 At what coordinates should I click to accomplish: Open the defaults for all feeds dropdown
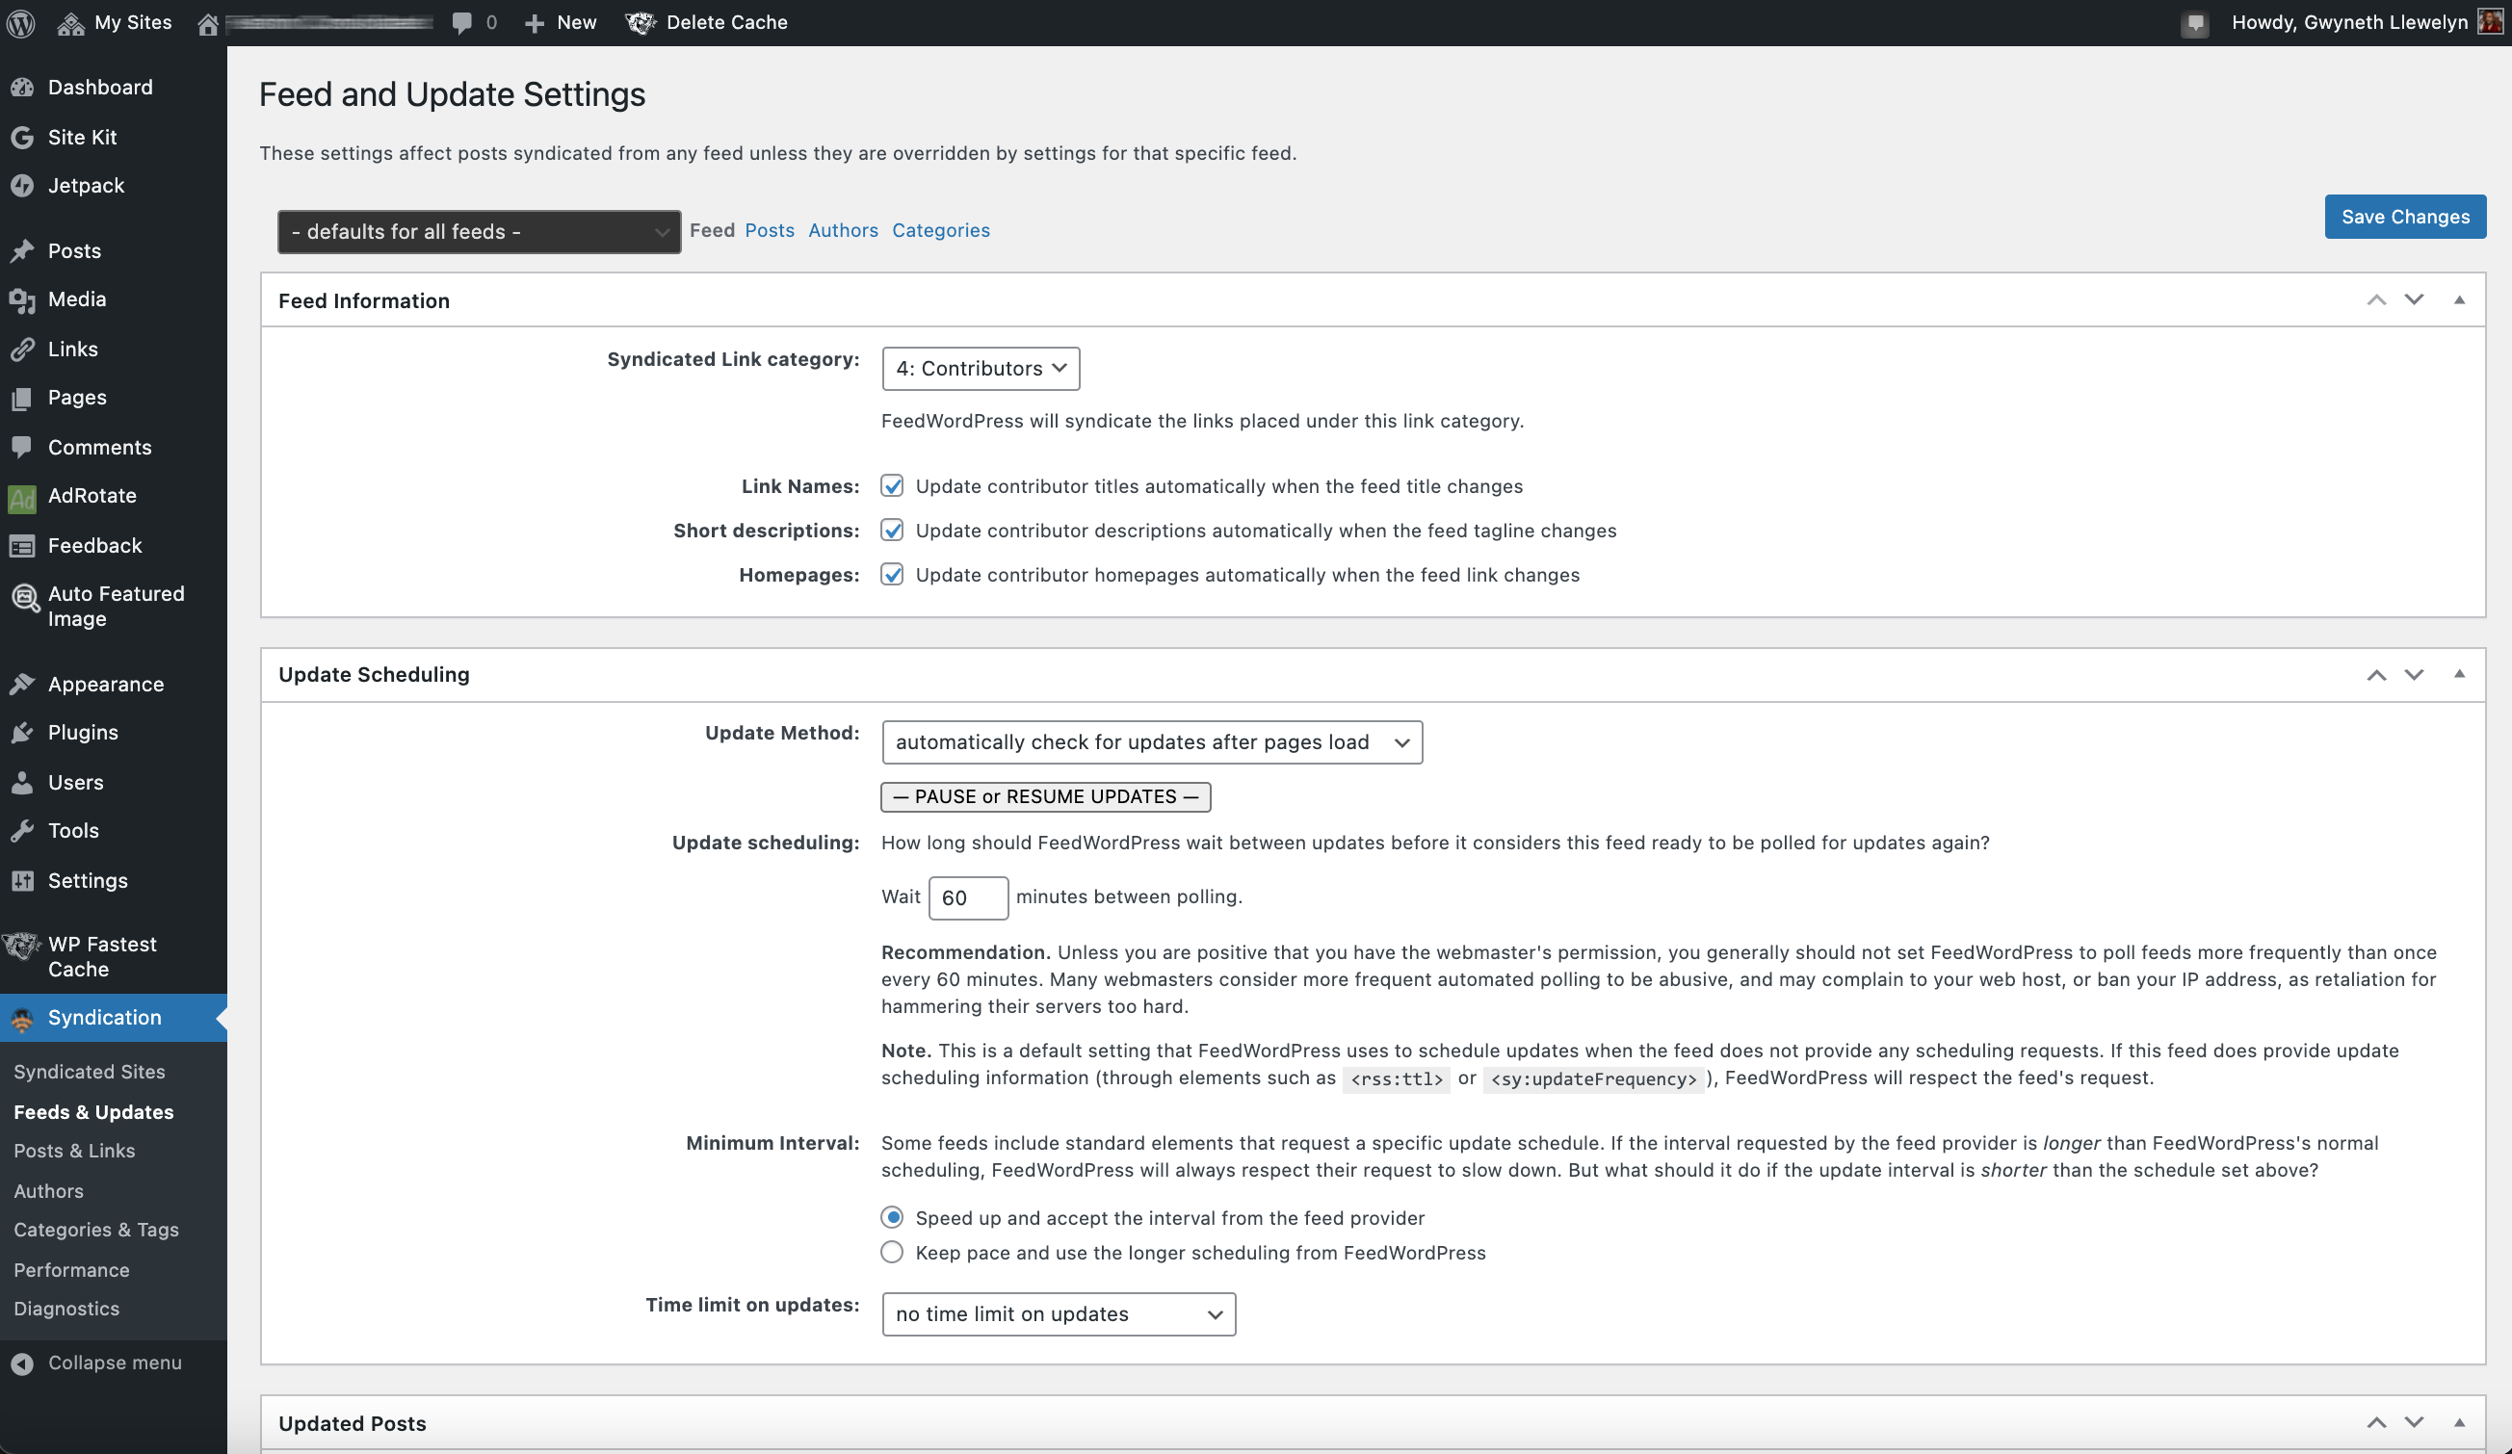click(x=480, y=232)
